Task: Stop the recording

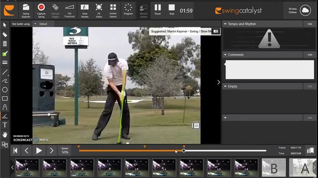Action: [x=171, y=10]
